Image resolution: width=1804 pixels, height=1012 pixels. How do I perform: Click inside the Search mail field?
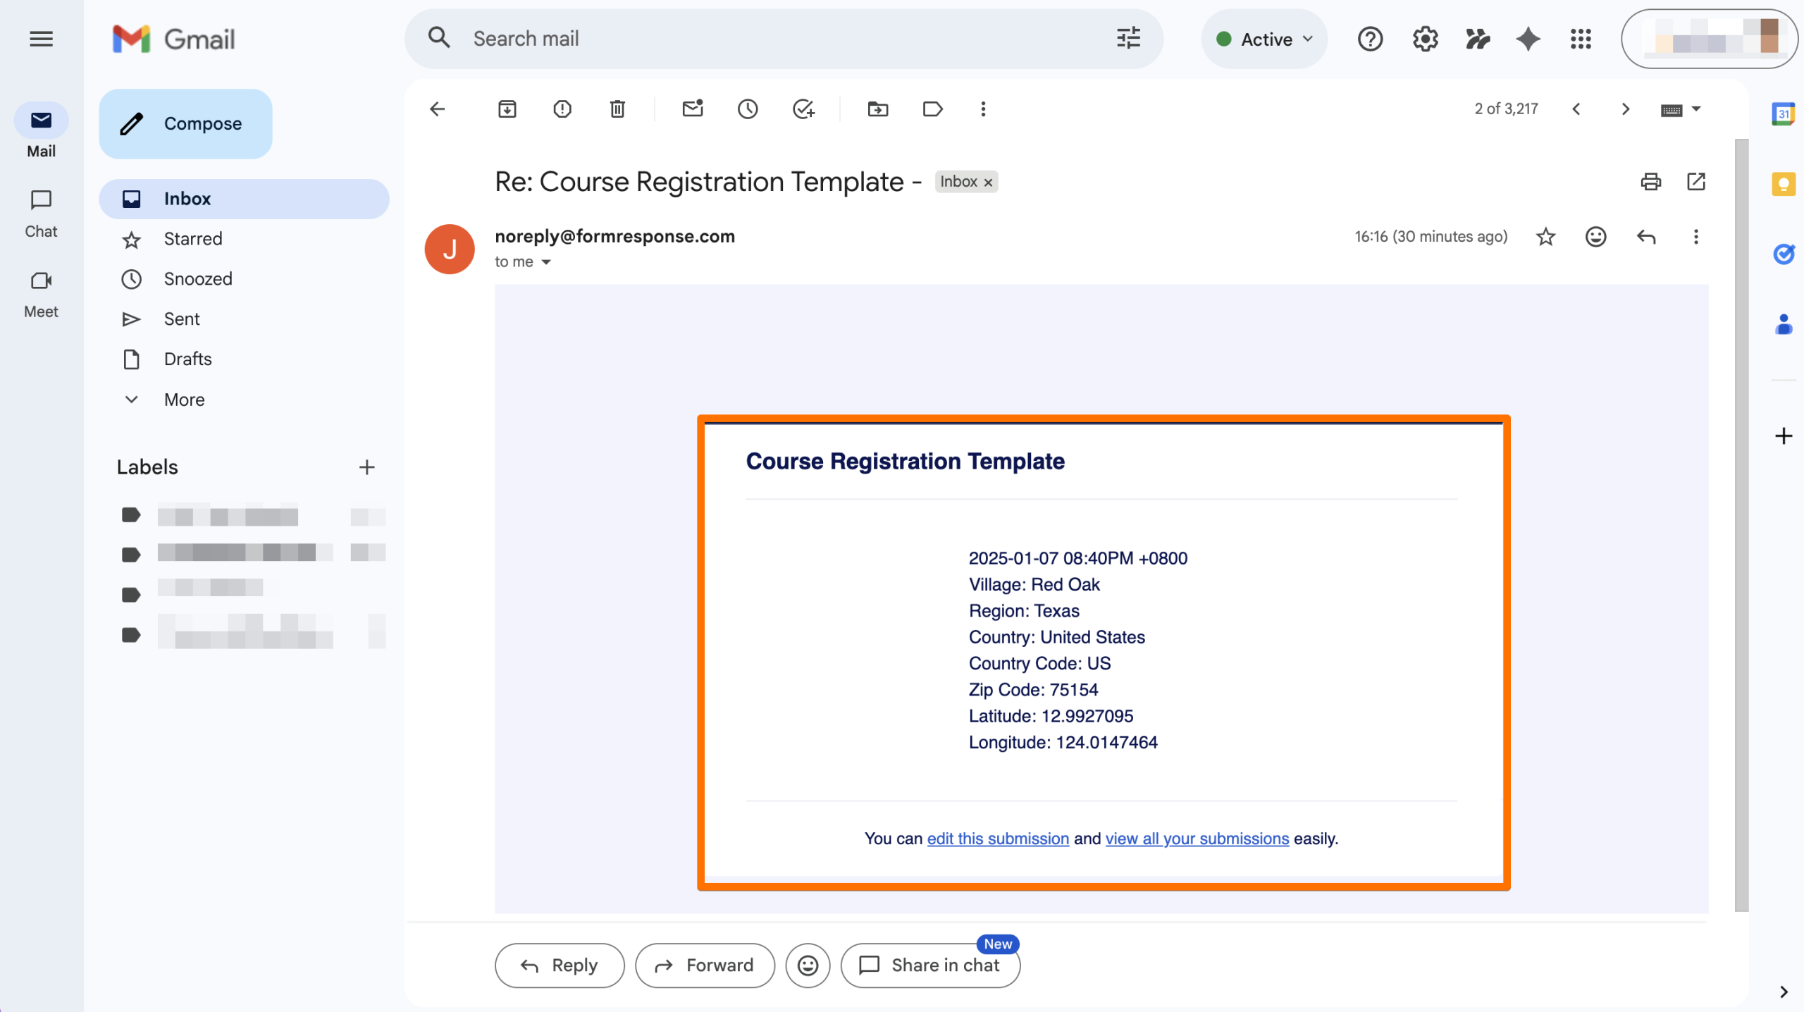(x=705, y=38)
